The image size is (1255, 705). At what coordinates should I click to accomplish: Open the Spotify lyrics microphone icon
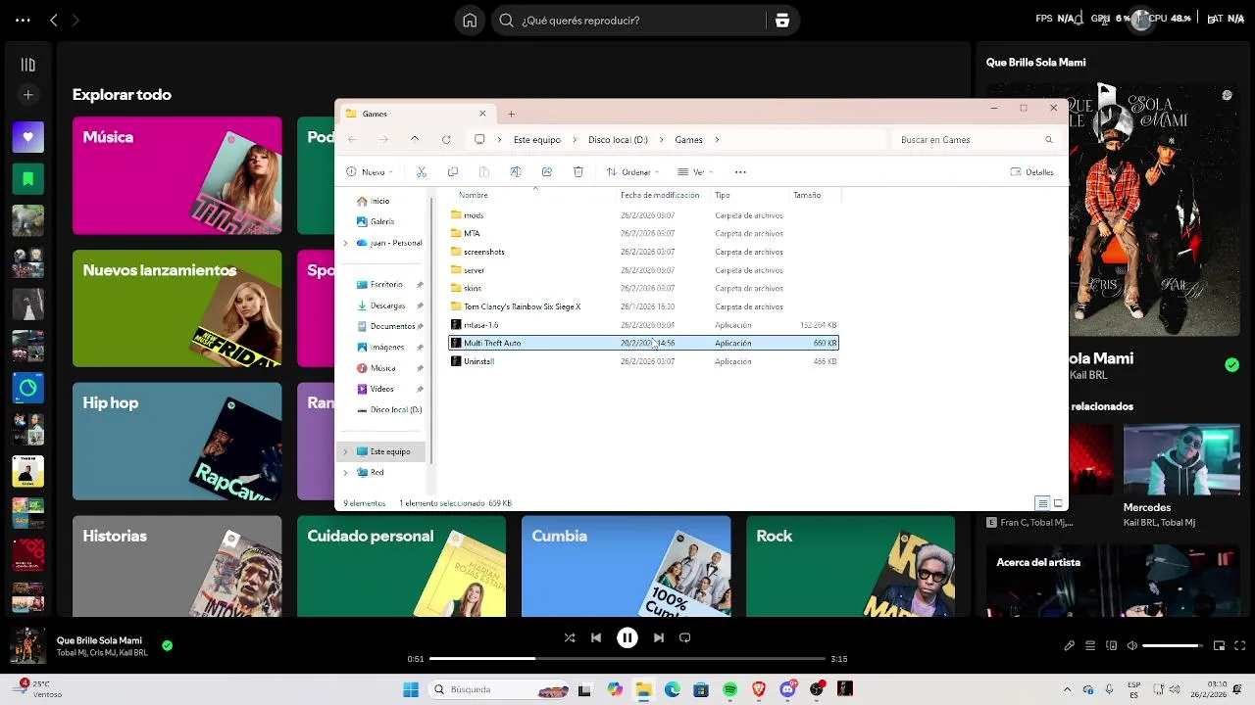tap(1070, 646)
